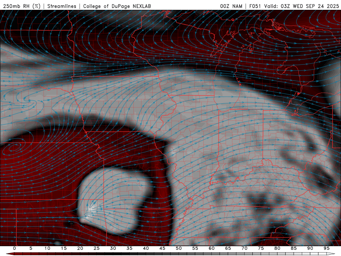Click 'College of DuPage NEXLAB' text
This screenshot has width=341, height=256.
pos(117,6)
